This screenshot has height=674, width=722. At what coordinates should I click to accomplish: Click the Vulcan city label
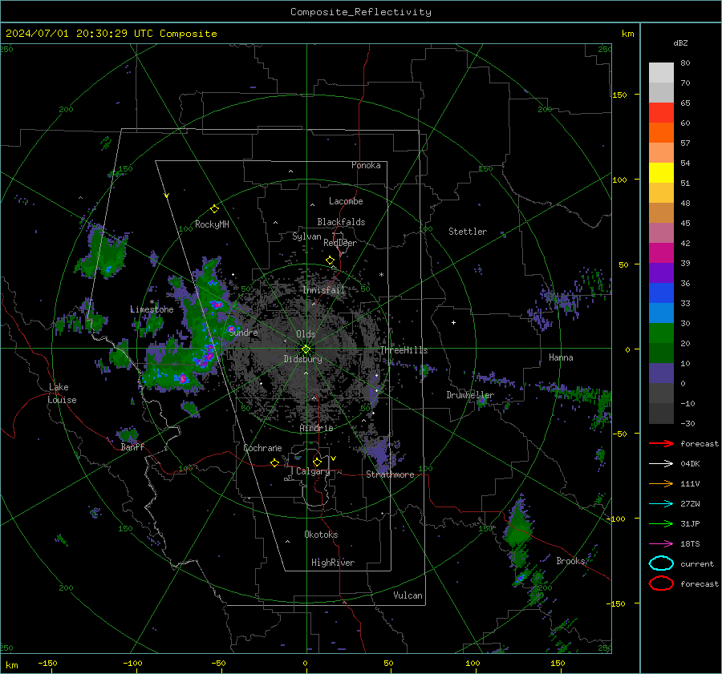pyautogui.click(x=408, y=595)
